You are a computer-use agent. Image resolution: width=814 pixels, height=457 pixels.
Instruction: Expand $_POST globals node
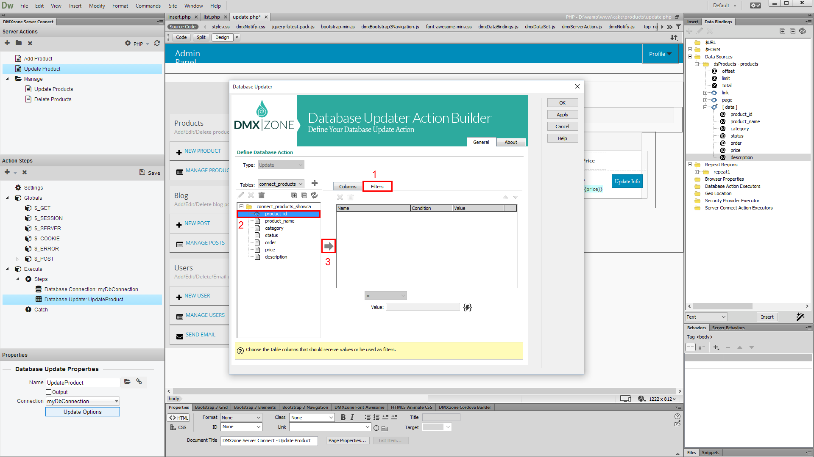pos(17,259)
